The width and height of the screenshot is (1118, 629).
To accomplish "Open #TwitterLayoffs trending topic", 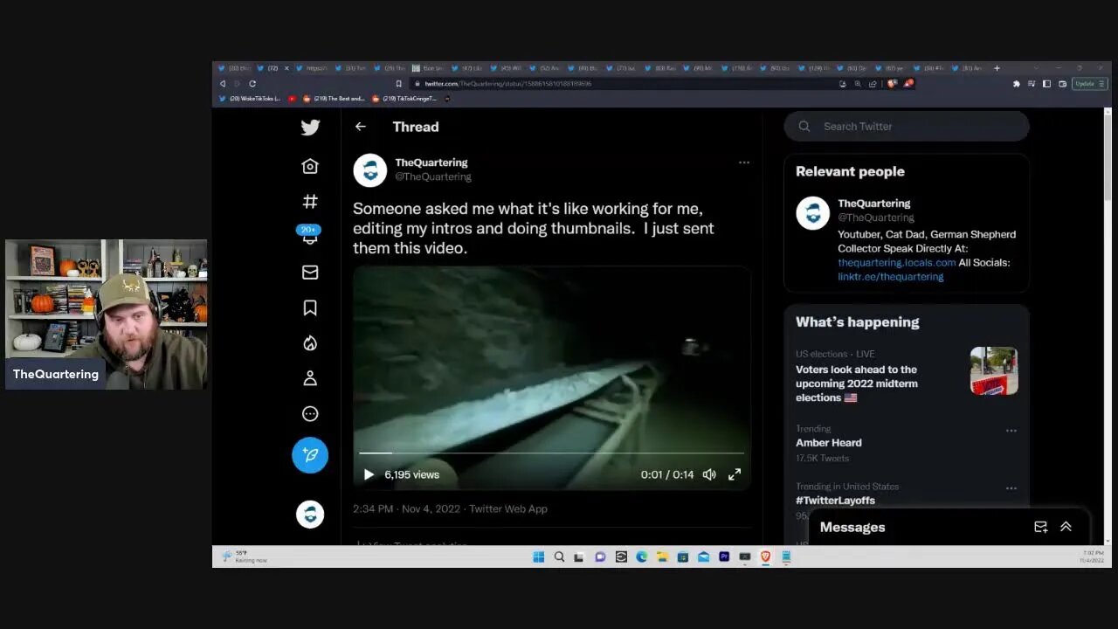I will tap(835, 501).
